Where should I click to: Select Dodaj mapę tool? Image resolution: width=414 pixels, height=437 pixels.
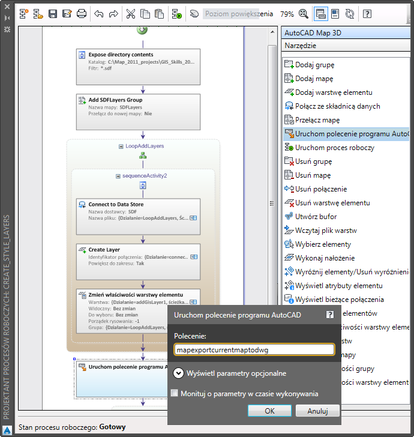click(347, 79)
